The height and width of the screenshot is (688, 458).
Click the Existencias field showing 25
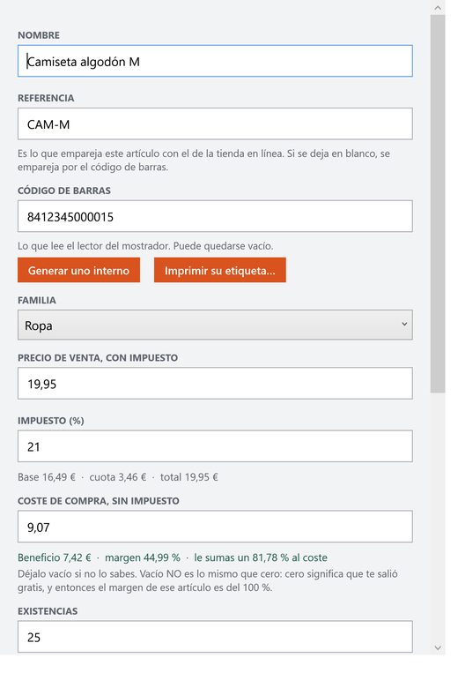[x=215, y=637]
